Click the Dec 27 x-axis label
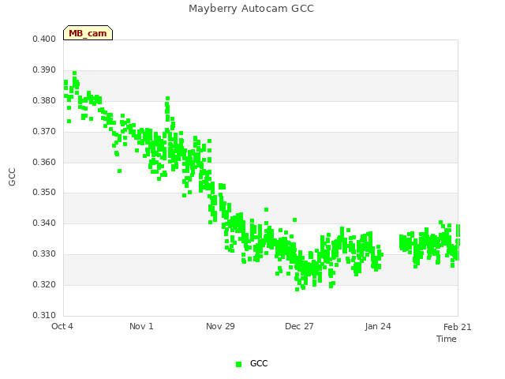The image size is (505, 379). 299,326
